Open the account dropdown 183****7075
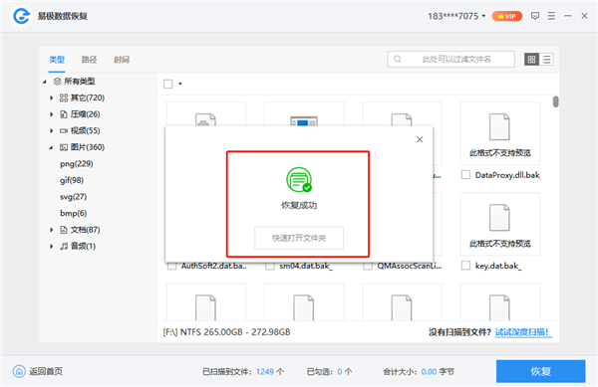The image size is (598, 387). point(456,16)
